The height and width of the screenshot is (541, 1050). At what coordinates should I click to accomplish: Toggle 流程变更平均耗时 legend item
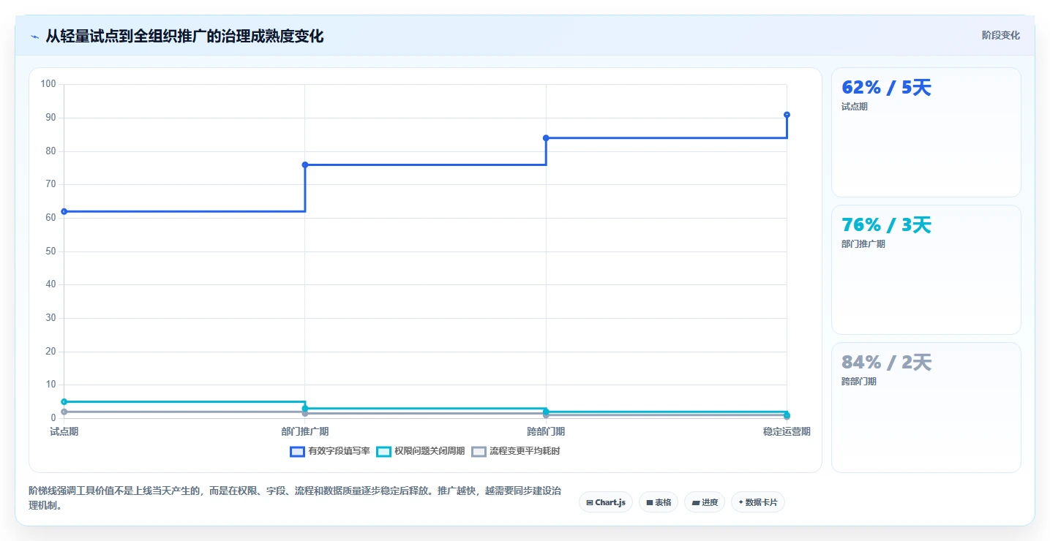[x=515, y=451]
